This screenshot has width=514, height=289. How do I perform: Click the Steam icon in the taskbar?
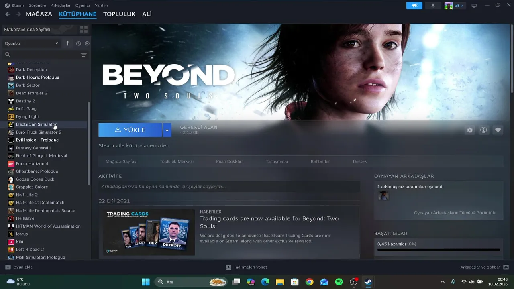click(x=368, y=282)
